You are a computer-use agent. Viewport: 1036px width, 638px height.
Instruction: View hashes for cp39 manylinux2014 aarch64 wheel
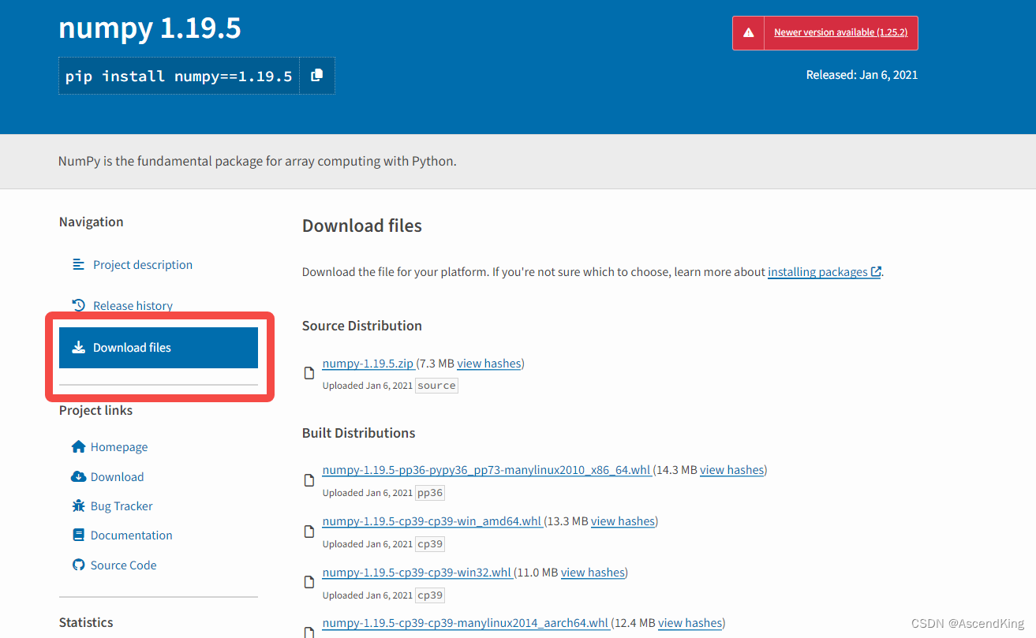[690, 623]
